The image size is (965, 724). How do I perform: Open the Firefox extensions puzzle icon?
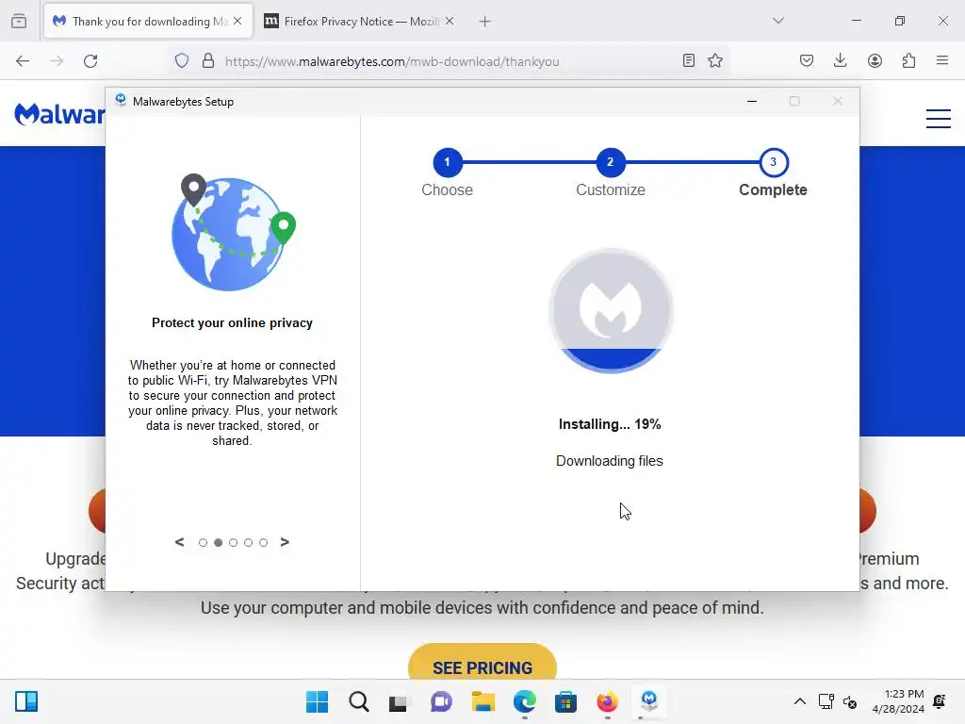(x=909, y=60)
